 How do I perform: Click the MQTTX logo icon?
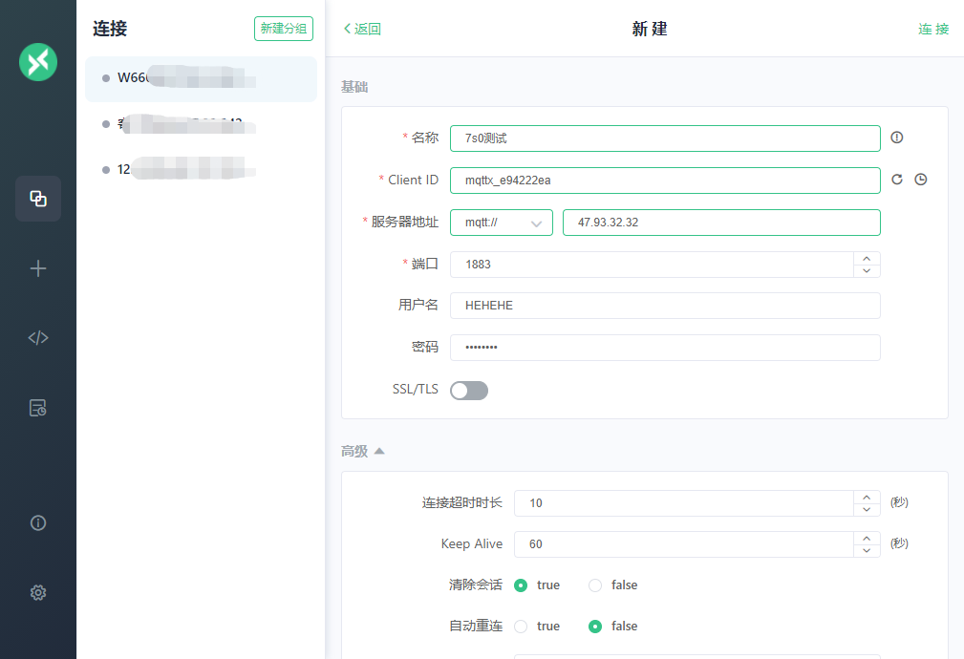38,62
